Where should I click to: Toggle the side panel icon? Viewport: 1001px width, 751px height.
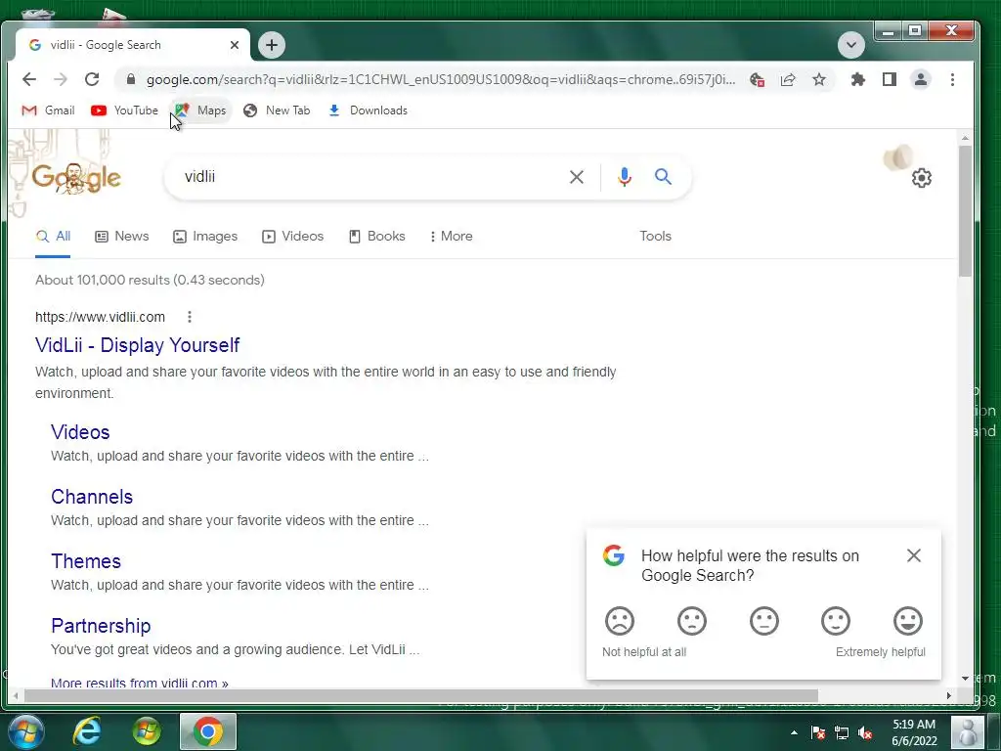pos(890,79)
